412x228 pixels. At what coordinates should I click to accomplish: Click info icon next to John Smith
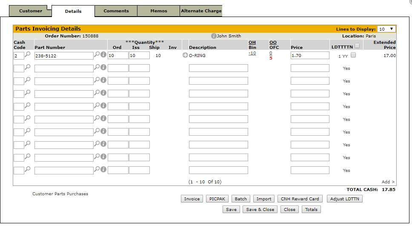click(214, 36)
